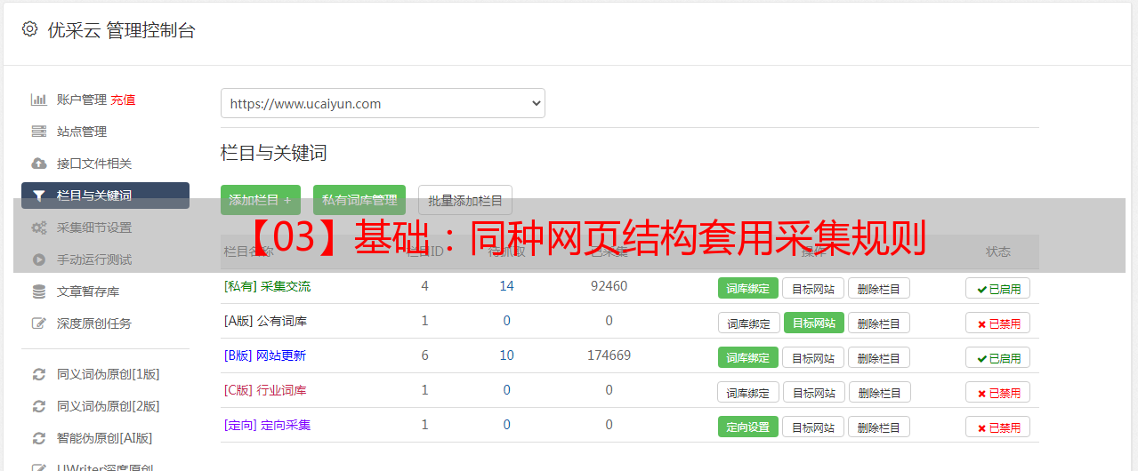The image size is (1138, 471).
Task: Click the gear icon beside 优采云 管理控制台
Action: pyautogui.click(x=29, y=29)
